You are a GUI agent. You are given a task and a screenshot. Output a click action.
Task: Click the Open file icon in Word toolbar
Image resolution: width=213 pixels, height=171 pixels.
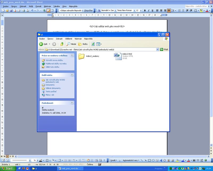click(7, 10)
